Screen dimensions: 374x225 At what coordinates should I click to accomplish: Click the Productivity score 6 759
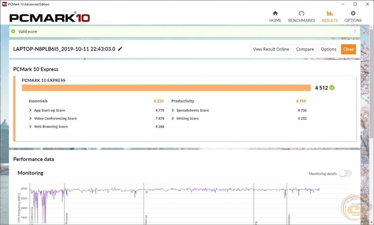click(301, 101)
